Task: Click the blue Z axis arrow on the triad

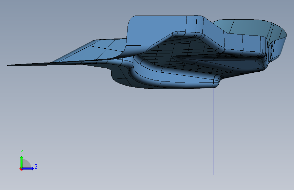Action: (28, 168)
